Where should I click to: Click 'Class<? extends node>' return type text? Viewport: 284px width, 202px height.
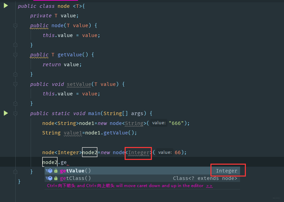[205, 178]
